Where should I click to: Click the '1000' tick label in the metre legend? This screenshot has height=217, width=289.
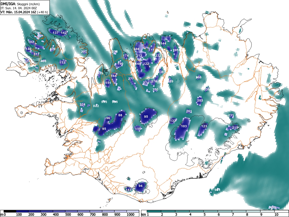(130, 215)
